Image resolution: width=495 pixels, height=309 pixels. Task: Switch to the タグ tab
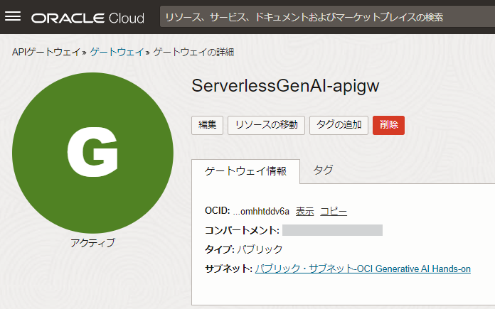(x=323, y=170)
